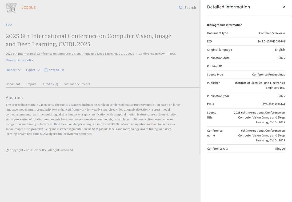Click the Save to list bookmark icon
The width and height of the screenshot is (292, 202).
pos(46,70)
